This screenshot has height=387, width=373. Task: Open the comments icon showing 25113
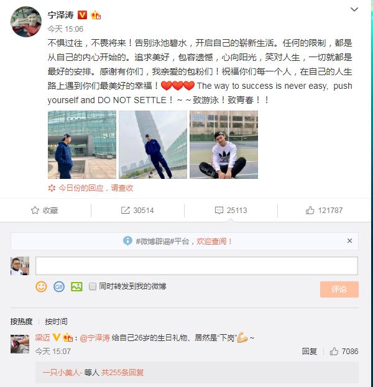click(219, 211)
